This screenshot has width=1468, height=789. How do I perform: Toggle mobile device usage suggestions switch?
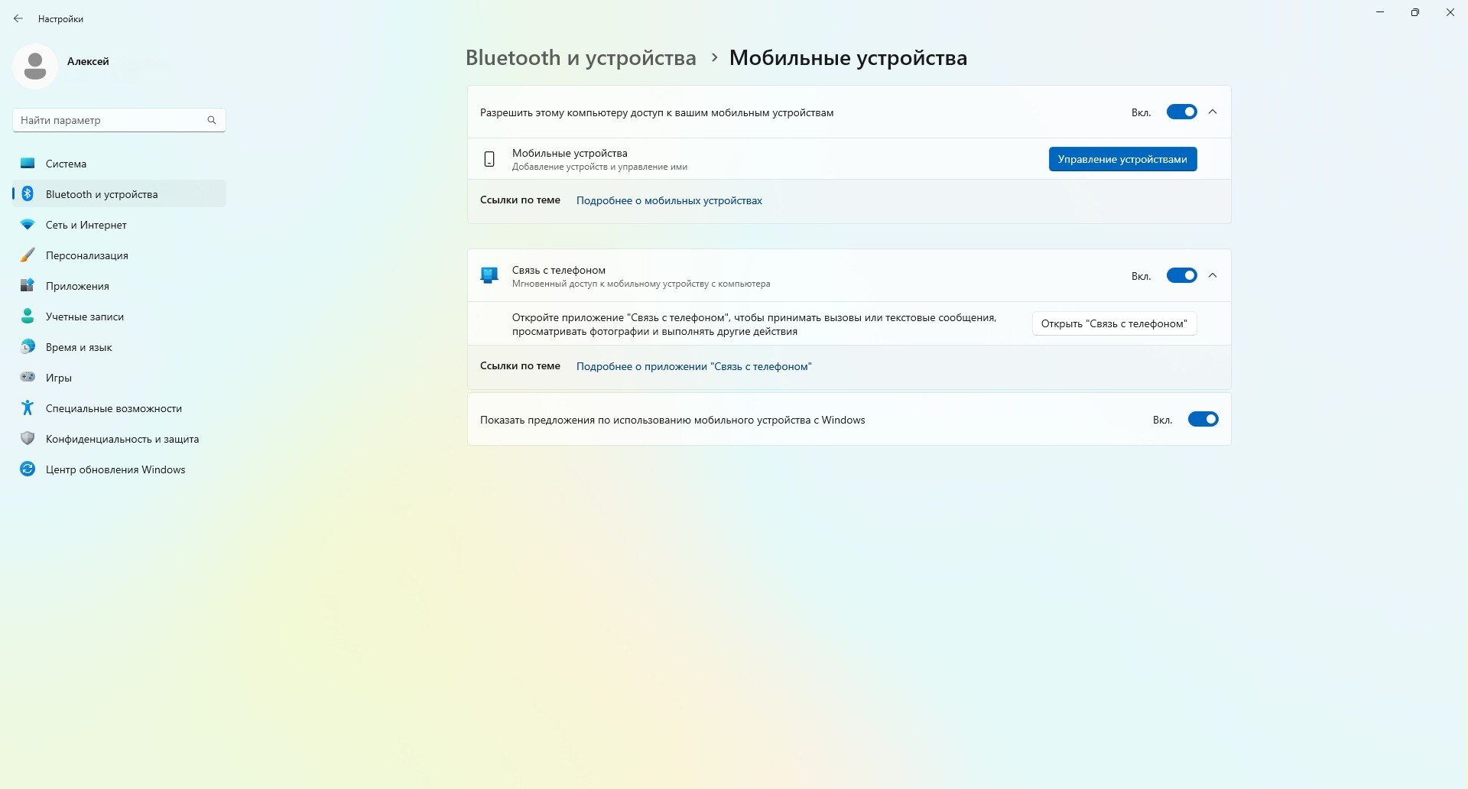(x=1203, y=420)
